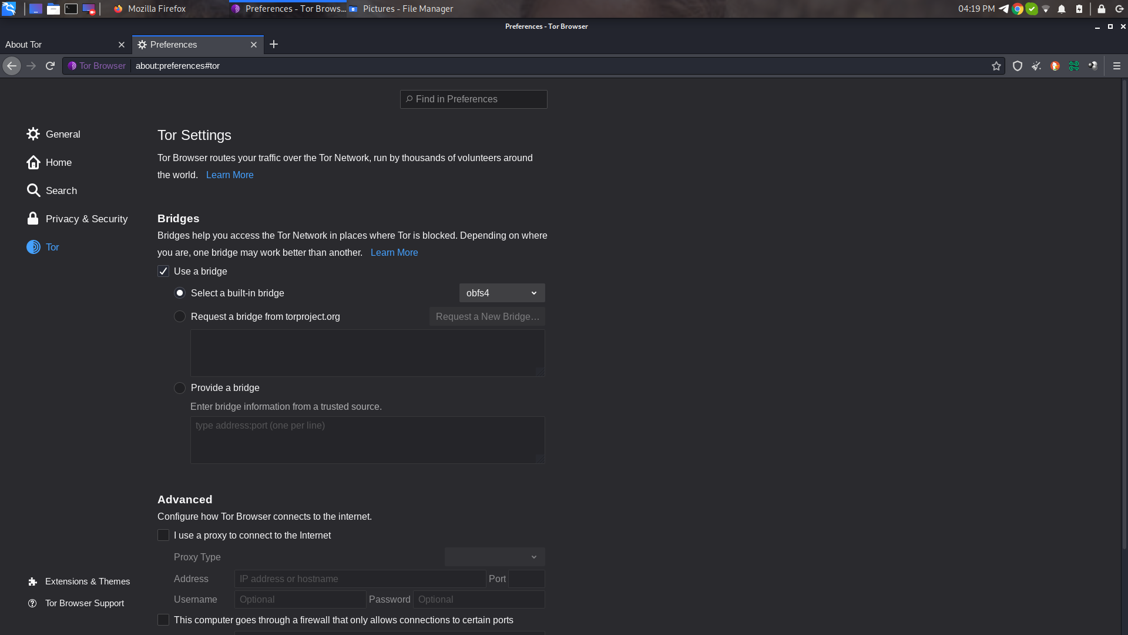Click Learn More under Tor Settings

(230, 175)
